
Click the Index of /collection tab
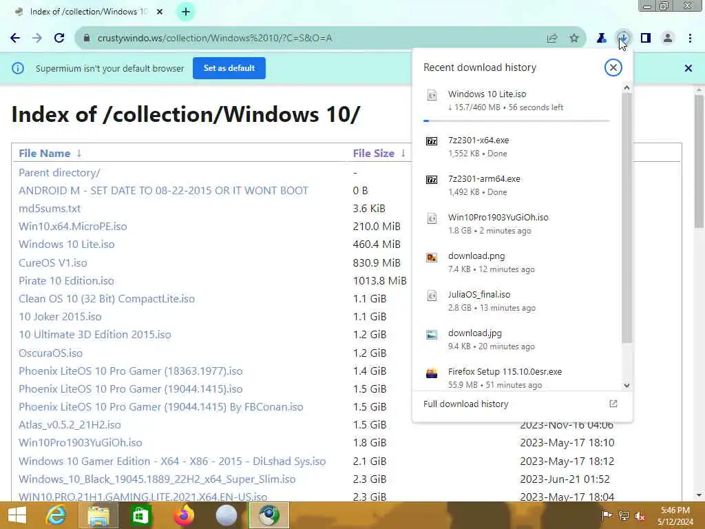click(89, 12)
